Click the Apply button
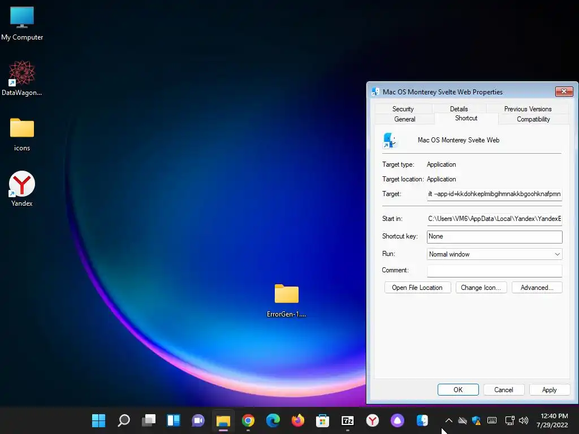Image resolution: width=579 pixels, height=434 pixels. click(x=550, y=390)
